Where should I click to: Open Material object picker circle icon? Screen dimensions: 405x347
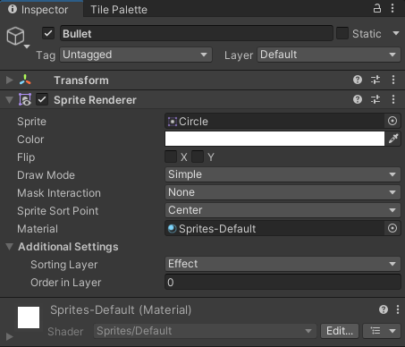click(x=392, y=228)
